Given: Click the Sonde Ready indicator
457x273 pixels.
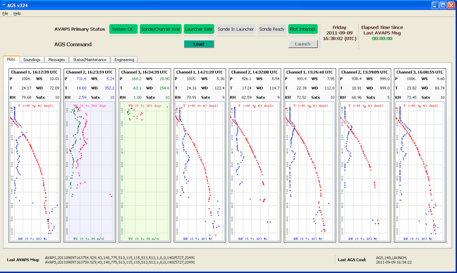Looking at the screenshot, I should coord(272,29).
